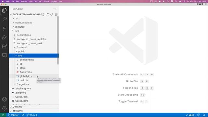
Task: Open Explorer views and more actions menu
Action: [x=54, y=9]
